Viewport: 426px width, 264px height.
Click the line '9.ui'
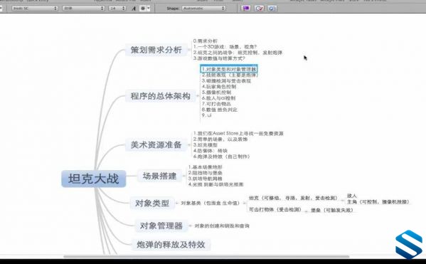tap(206, 115)
